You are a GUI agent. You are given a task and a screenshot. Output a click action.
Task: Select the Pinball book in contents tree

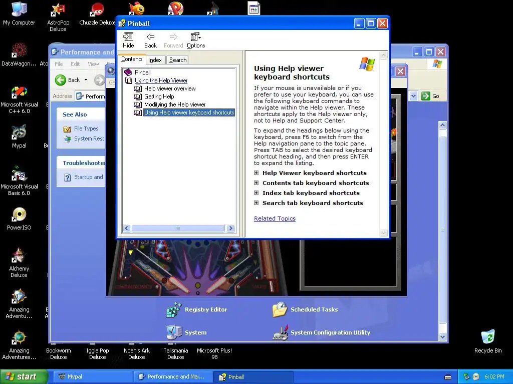[x=142, y=72]
